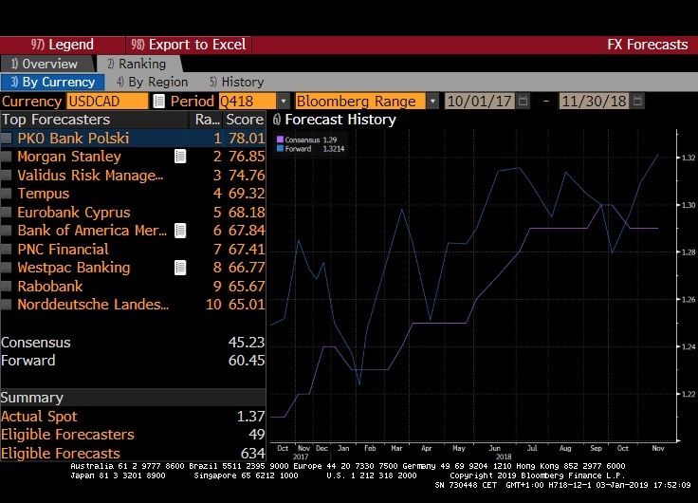Image resolution: width=698 pixels, height=503 pixels.
Task: Click Export to Excel button
Action: [189, 45]
